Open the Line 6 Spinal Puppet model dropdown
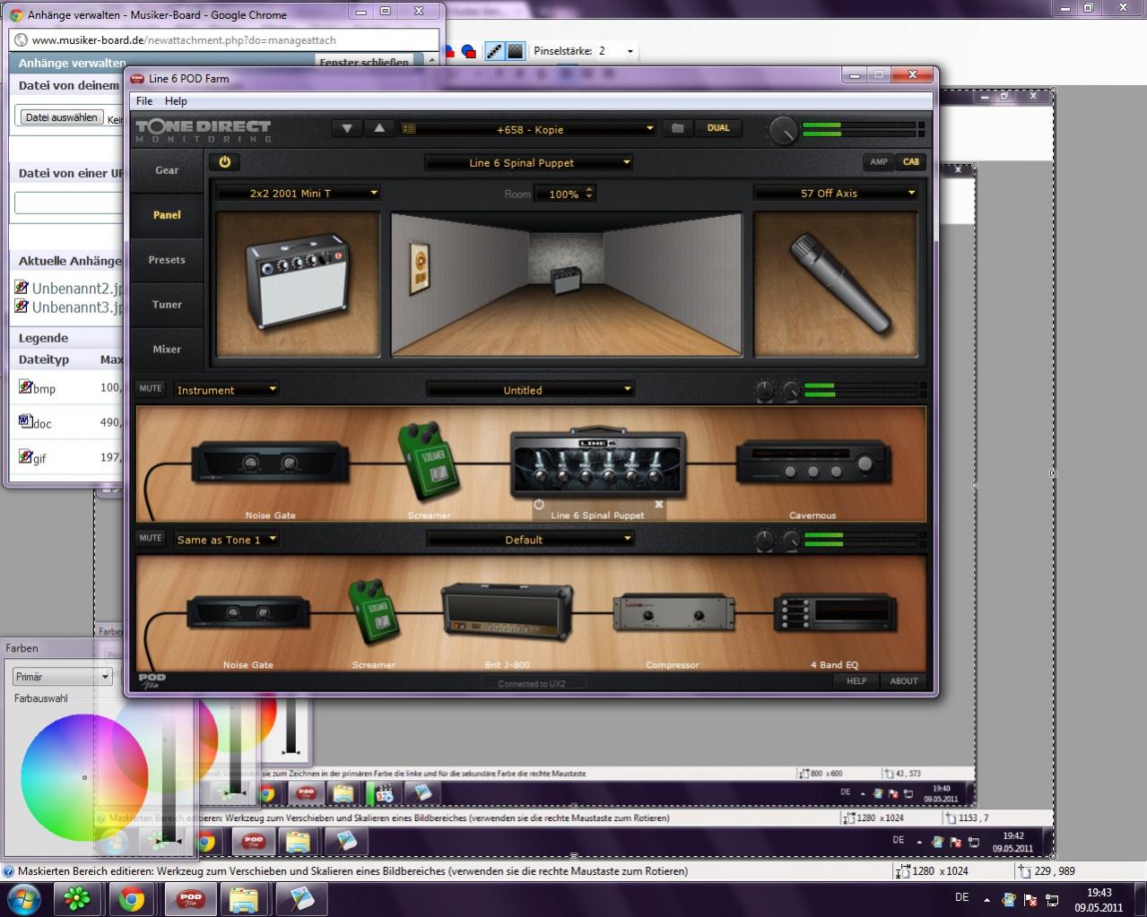The height and width of the screenshot is (917, 1147). [528, 163]
